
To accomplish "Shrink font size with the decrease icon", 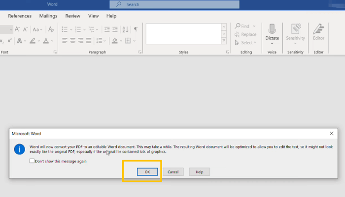I will [25, 29].
